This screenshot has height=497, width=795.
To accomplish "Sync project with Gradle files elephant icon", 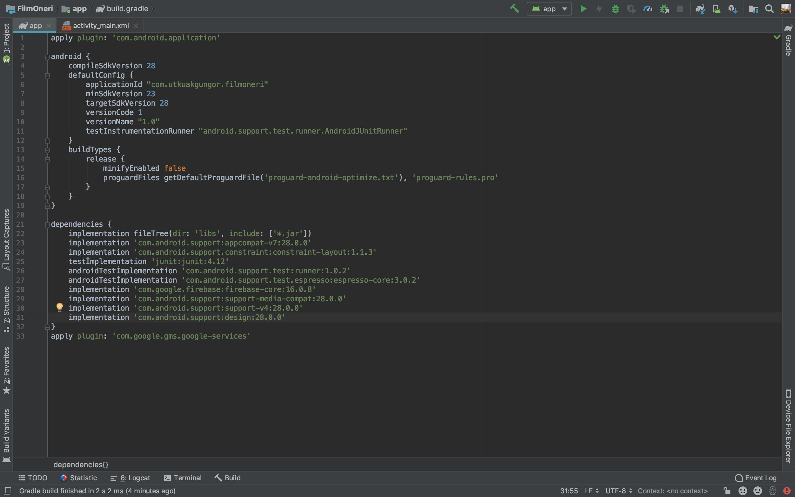I will 700,9.
